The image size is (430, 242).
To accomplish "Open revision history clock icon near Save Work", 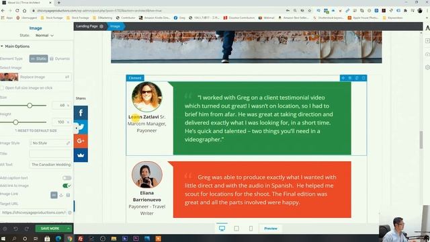I will click(5, 229).
